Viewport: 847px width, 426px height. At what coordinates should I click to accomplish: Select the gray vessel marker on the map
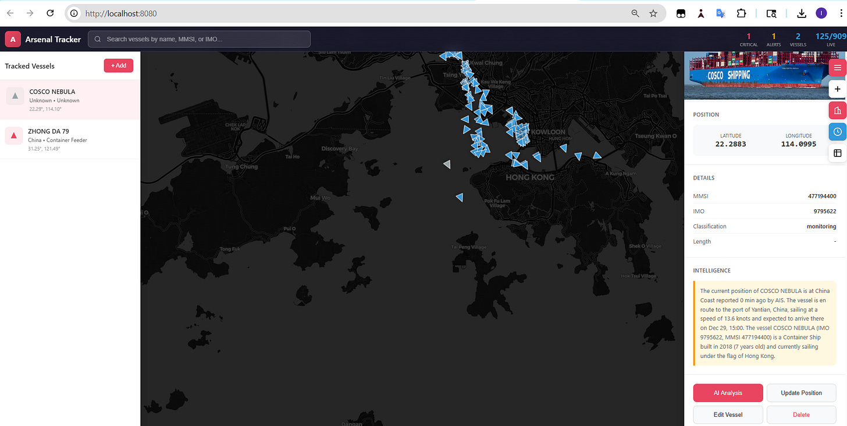(447, 165)
